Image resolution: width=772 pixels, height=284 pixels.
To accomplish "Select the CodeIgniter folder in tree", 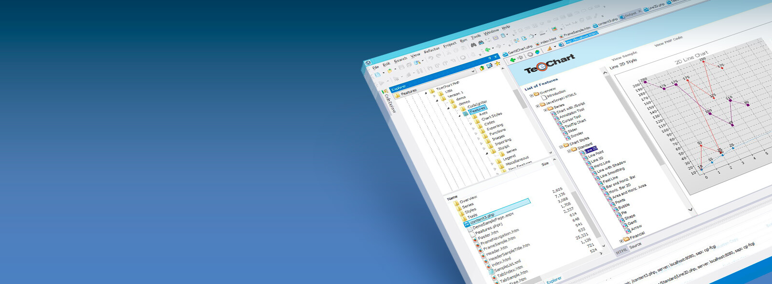I will coord(477,105).
